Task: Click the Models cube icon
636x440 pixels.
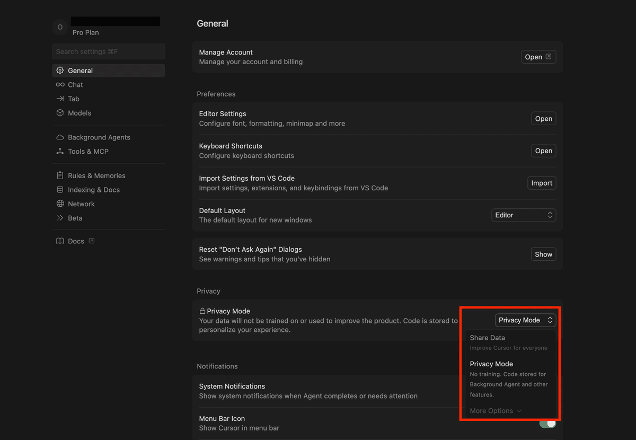Action: coord(60,113)
